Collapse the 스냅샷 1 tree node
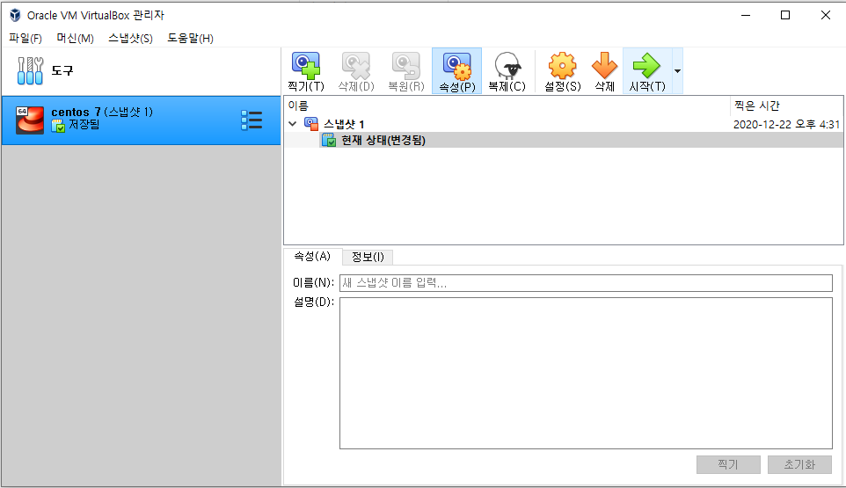The width and height of the screenshot is (846, 488). click(x=293, y=124)
